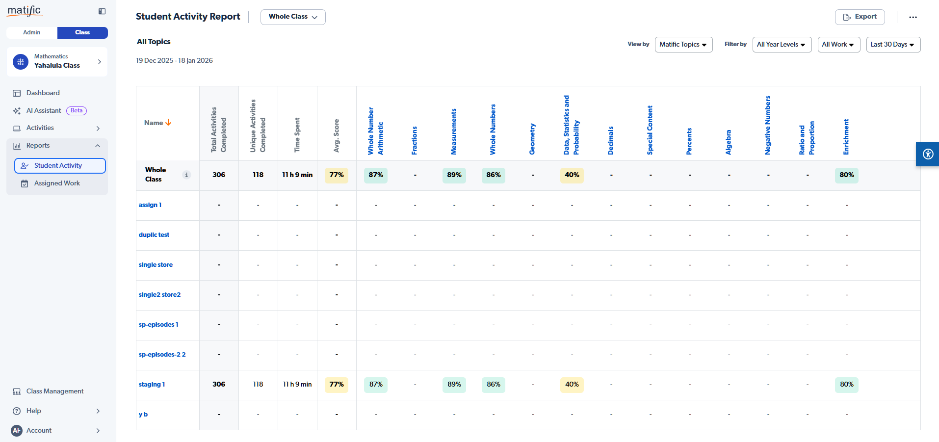Screen dimensions: 939x442
Task: Switch to Class mode
Action: point(82,32)
